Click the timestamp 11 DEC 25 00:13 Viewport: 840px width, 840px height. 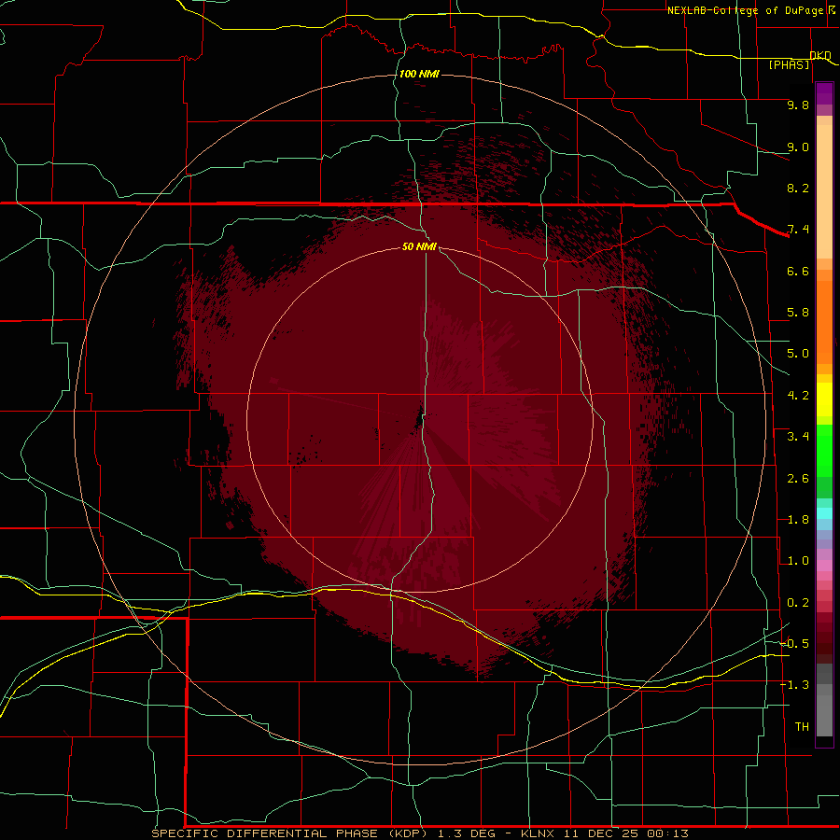[625, 833]
